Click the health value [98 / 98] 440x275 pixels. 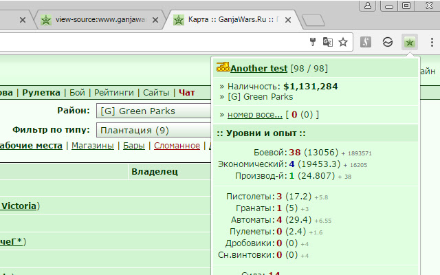pyautogui.click(x=309, y=68)
